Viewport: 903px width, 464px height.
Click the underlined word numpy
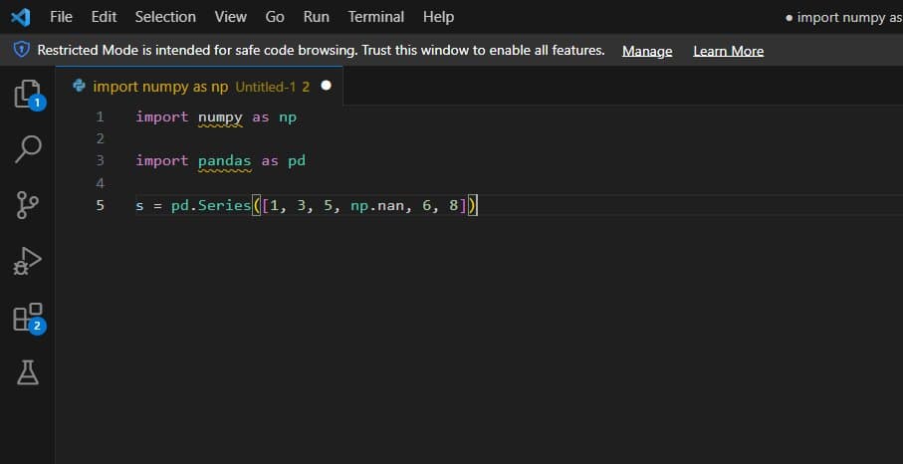click(220, 117)
